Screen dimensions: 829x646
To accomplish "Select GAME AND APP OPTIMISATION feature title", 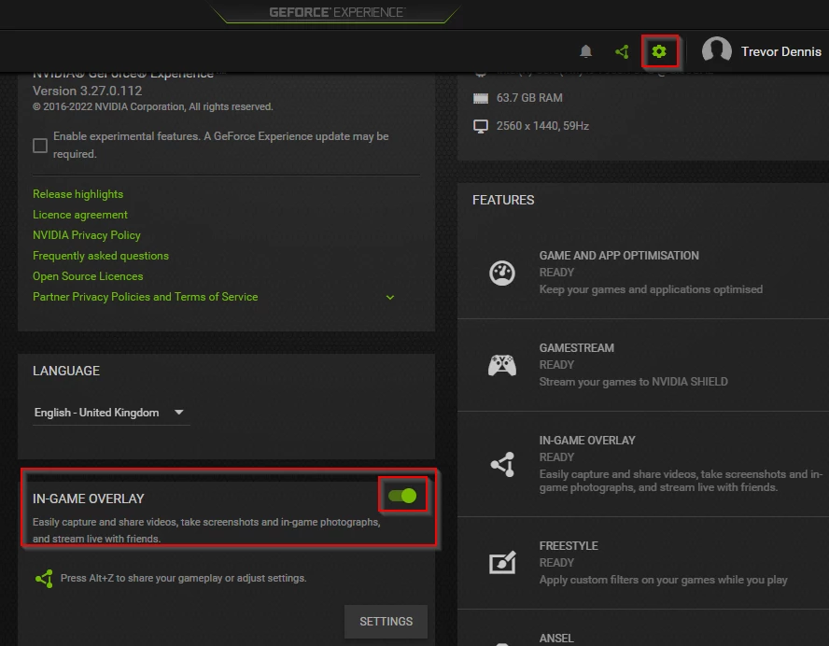I will click(x=619, y=256).
